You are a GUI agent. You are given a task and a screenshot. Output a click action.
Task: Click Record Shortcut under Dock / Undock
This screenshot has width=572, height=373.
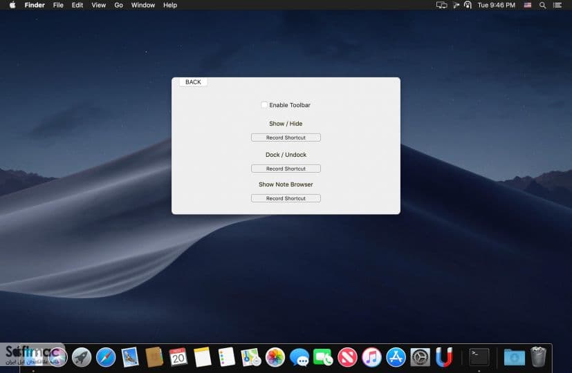tap(286, 169)
